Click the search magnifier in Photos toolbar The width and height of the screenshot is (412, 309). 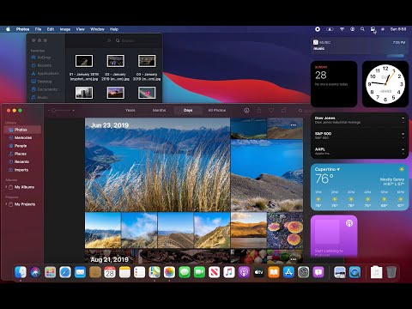pos(300,111)
